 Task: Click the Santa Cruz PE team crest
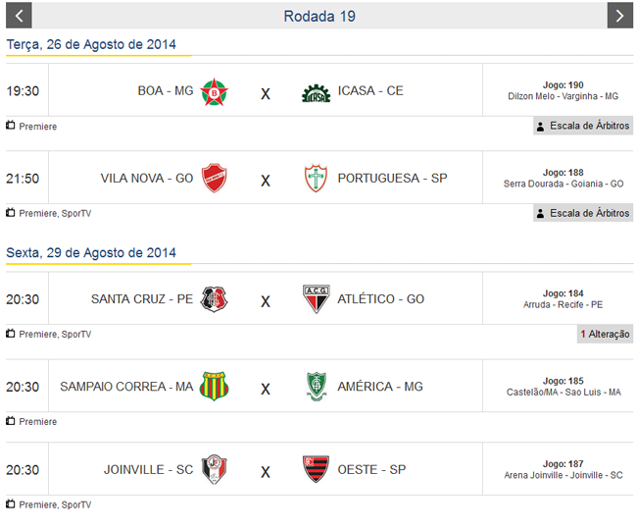[x=214, y=299]
